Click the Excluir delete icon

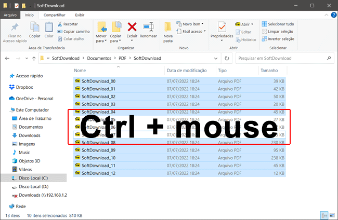132,27
